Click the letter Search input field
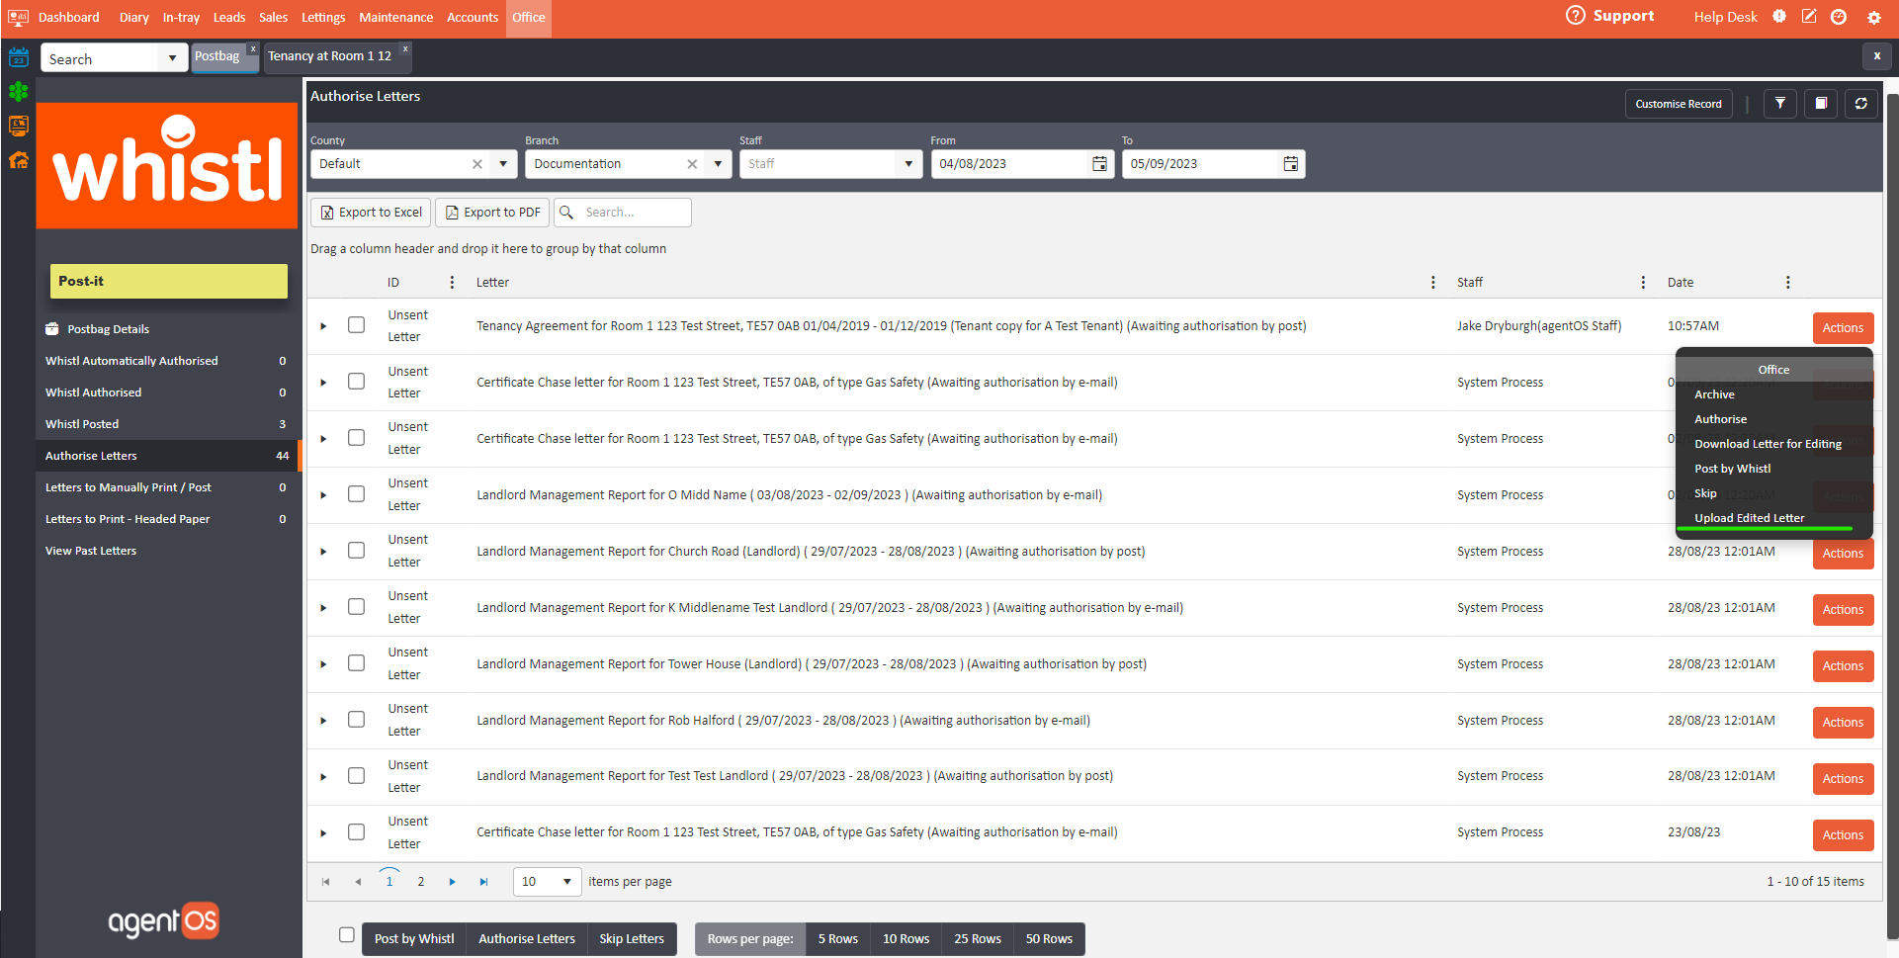The width and height of the screenshot is (1899, 958). (633, 213)
